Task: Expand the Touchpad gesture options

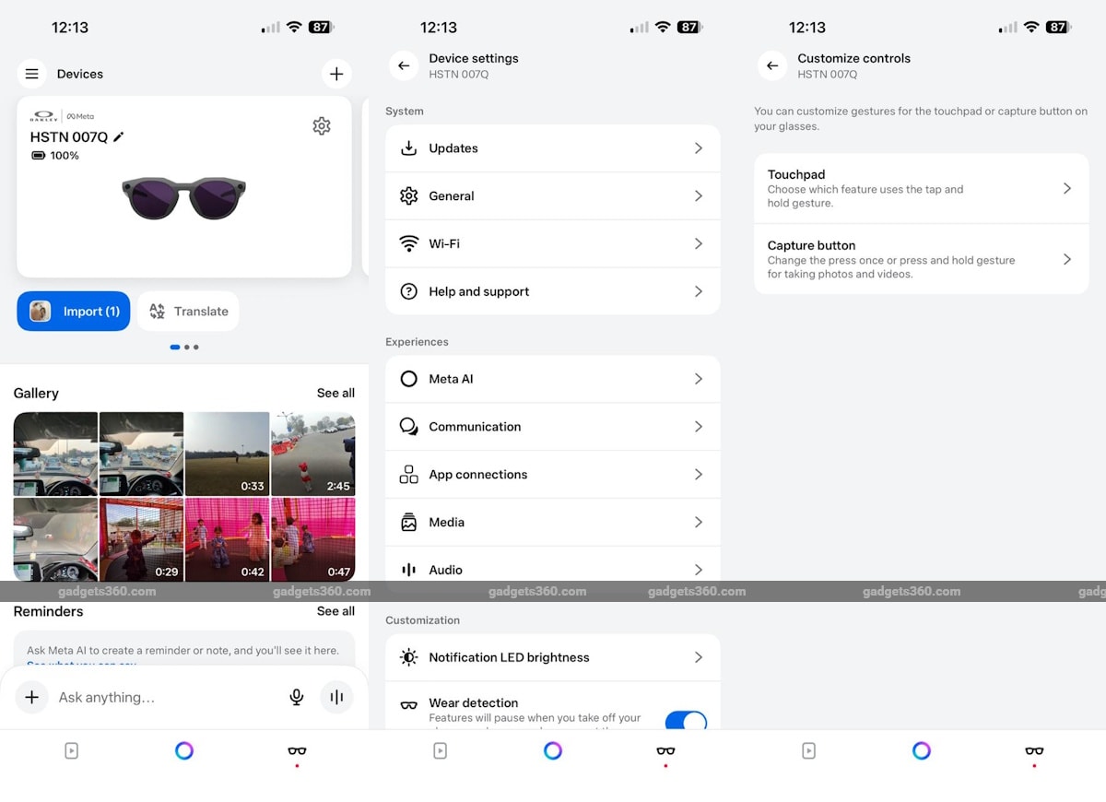Action: 921,188
